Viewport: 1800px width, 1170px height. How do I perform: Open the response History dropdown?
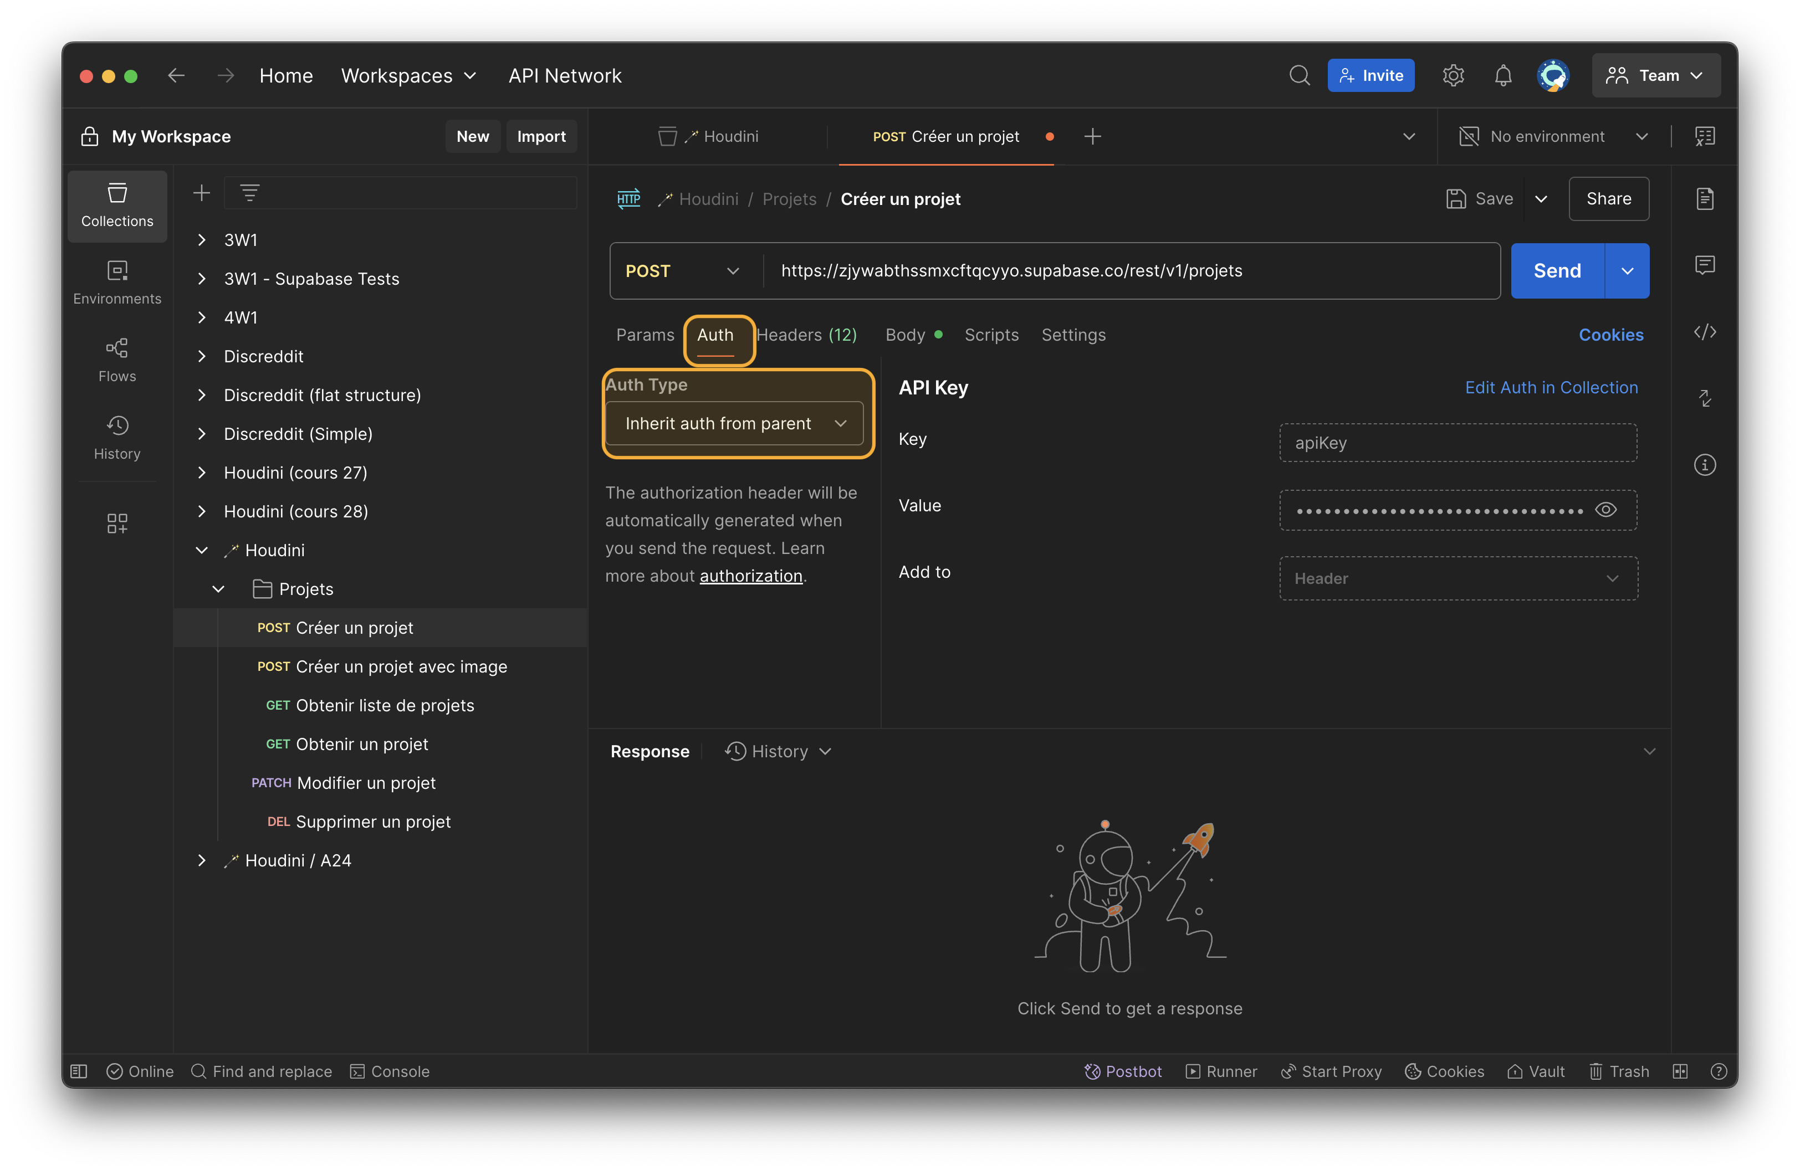click(778, 751)
